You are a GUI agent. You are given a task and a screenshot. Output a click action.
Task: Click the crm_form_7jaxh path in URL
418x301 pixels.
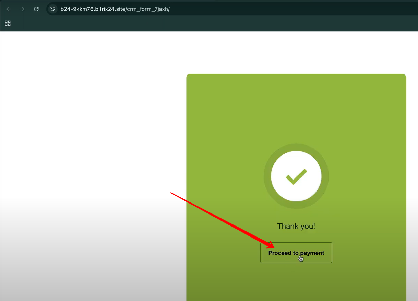[x=148, y=9]
